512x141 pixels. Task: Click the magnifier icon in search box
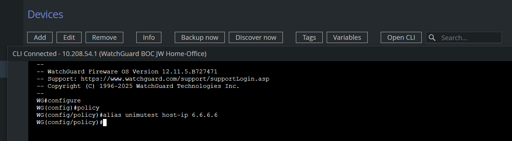tap(432, 38)
